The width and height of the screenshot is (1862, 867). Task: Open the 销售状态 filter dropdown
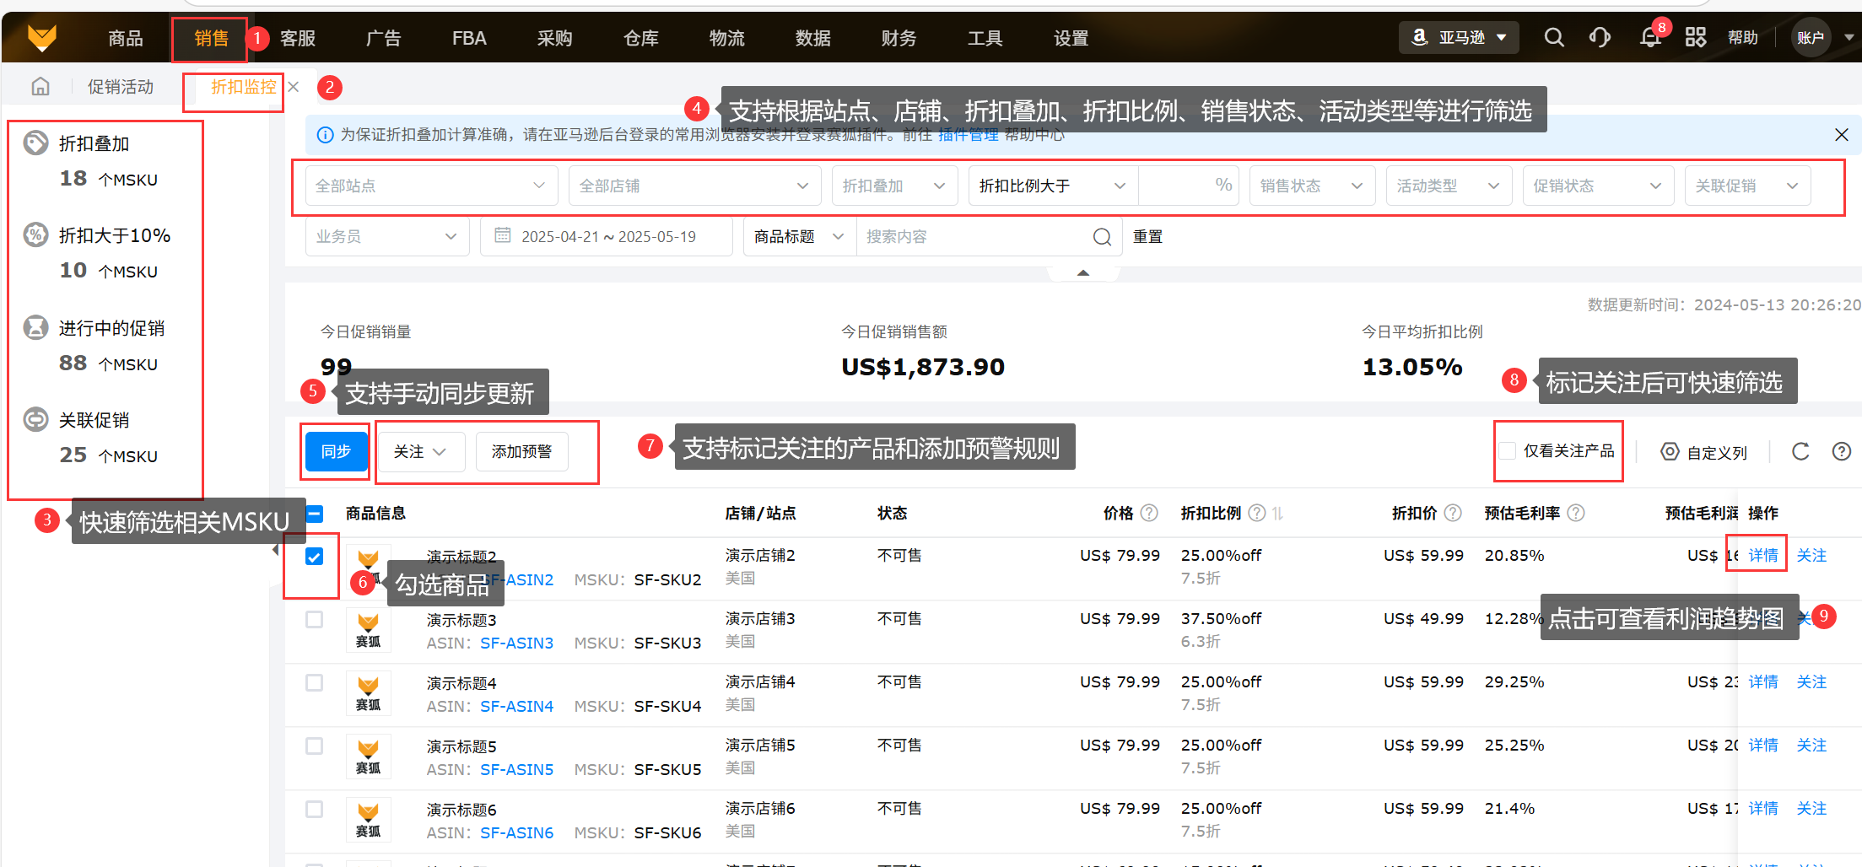1311,186
